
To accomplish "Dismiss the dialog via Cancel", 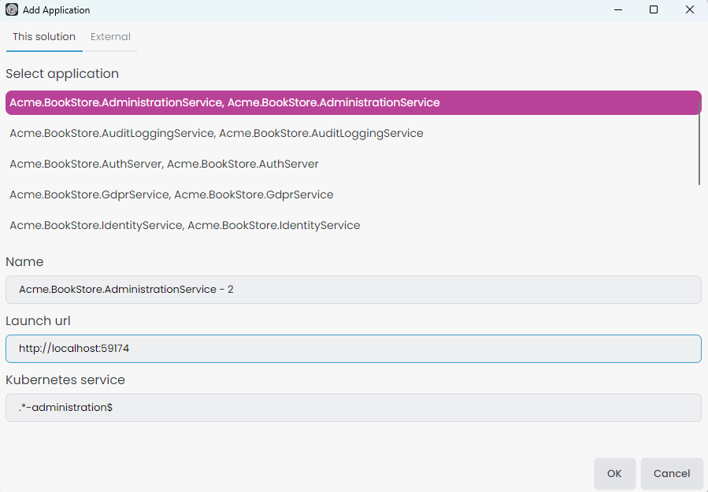I will click(671, 473).
